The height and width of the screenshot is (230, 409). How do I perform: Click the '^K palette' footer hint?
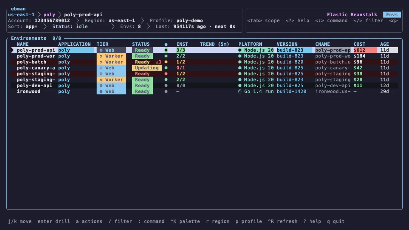pos(185,221)
